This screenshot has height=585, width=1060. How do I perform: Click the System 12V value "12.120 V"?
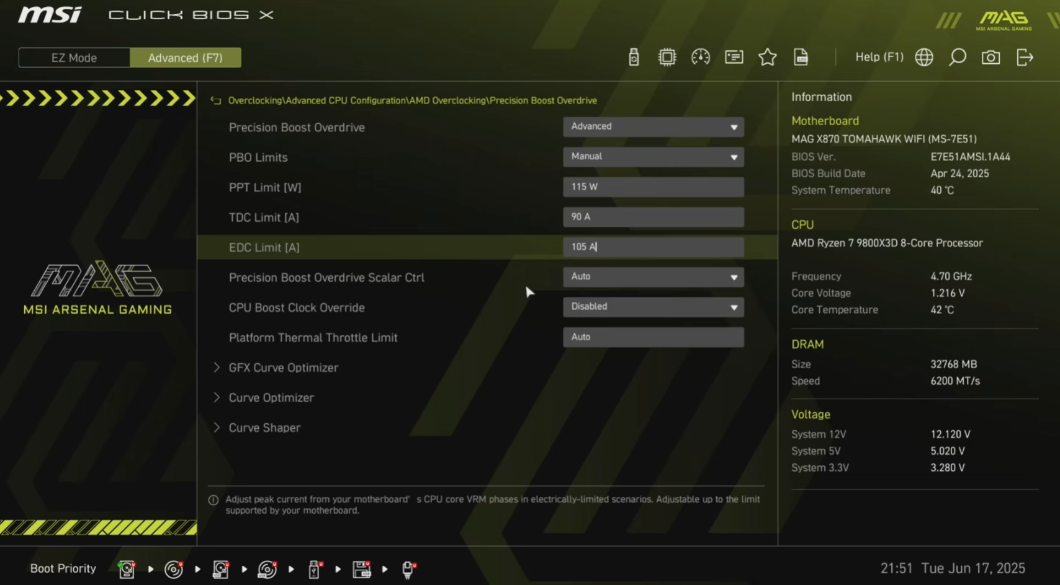tap(951, 434)
